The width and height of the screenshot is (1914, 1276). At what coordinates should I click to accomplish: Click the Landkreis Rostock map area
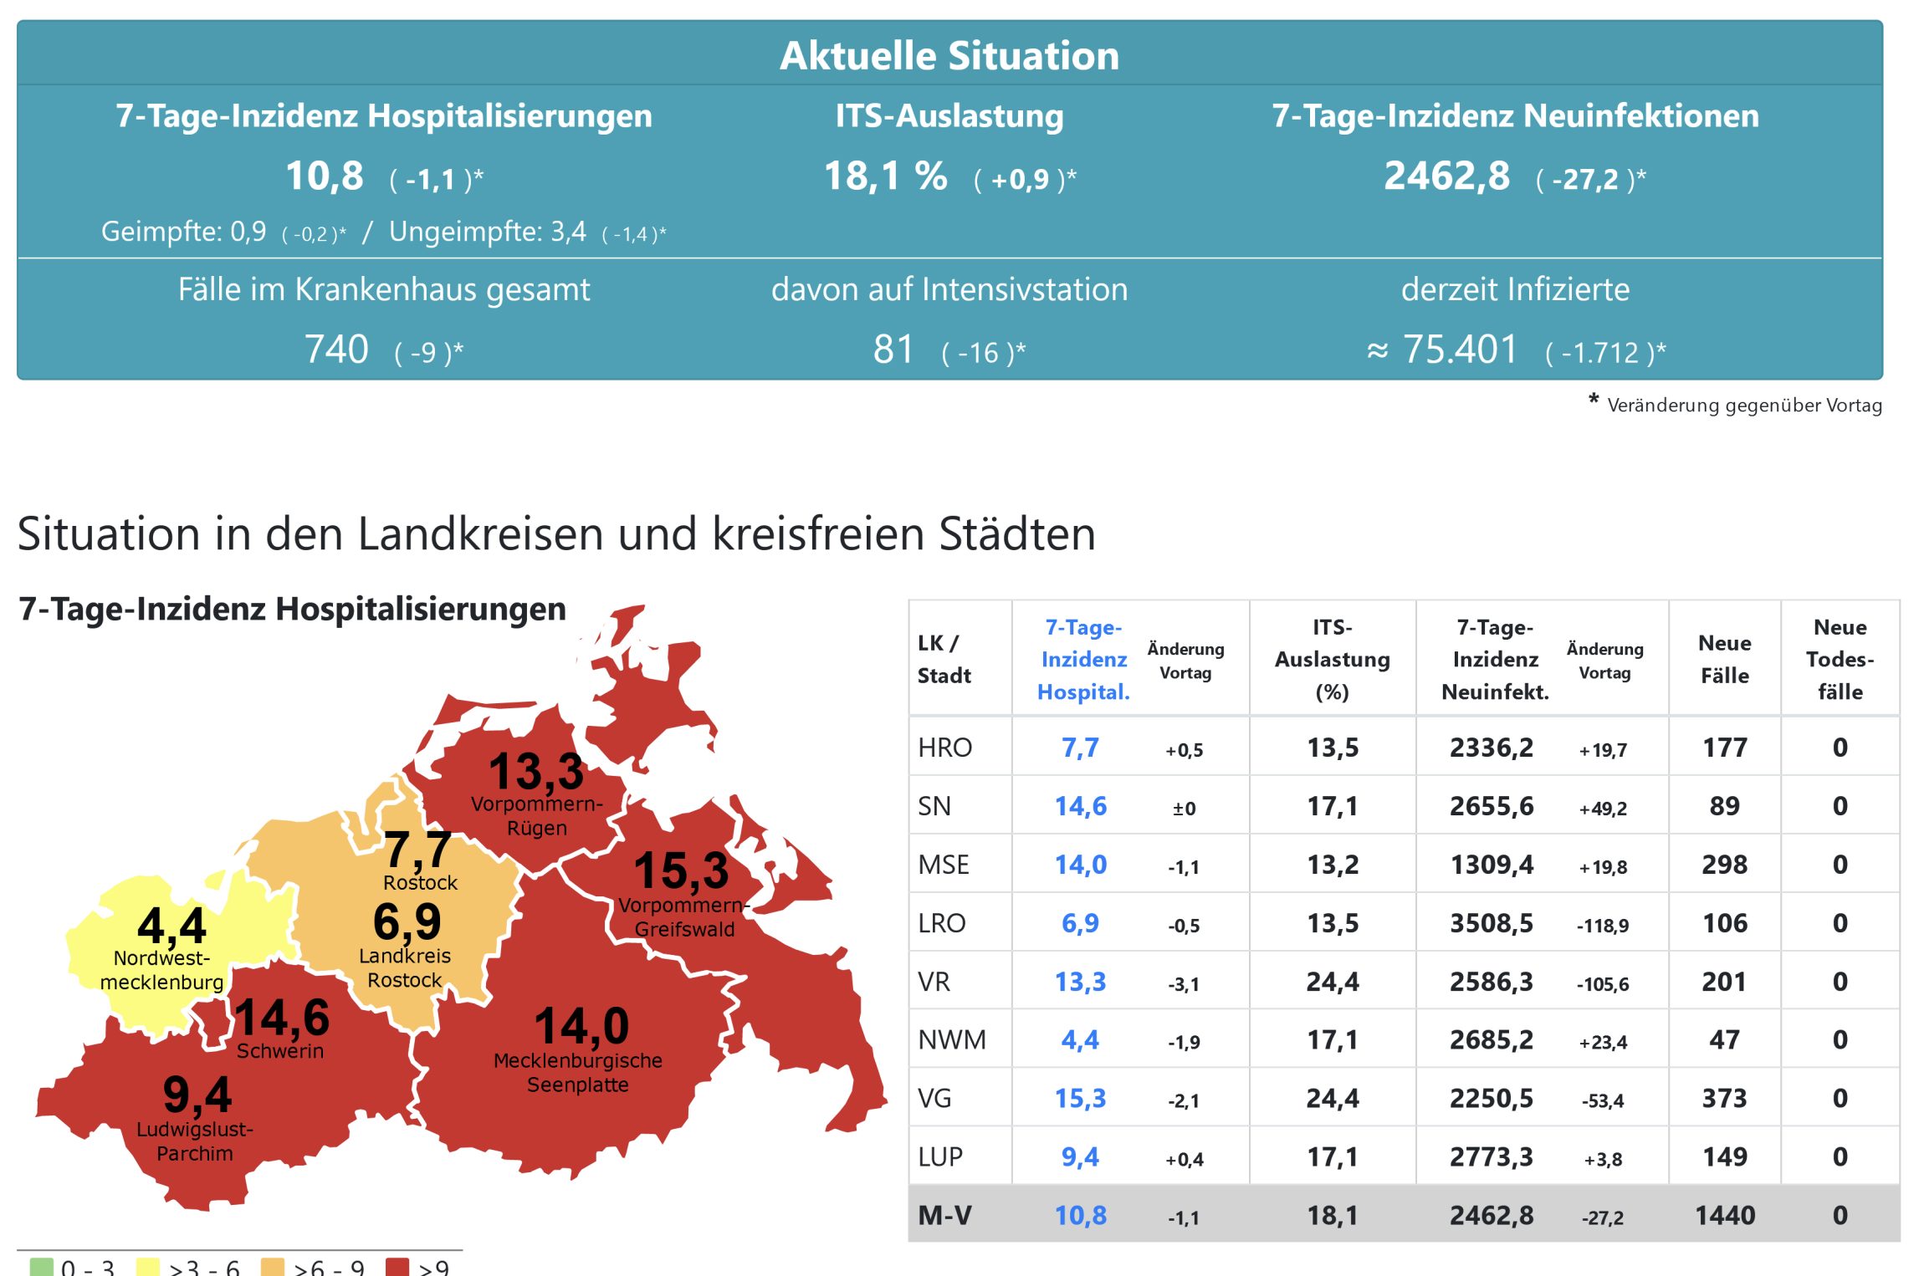(x=407, y=945)
